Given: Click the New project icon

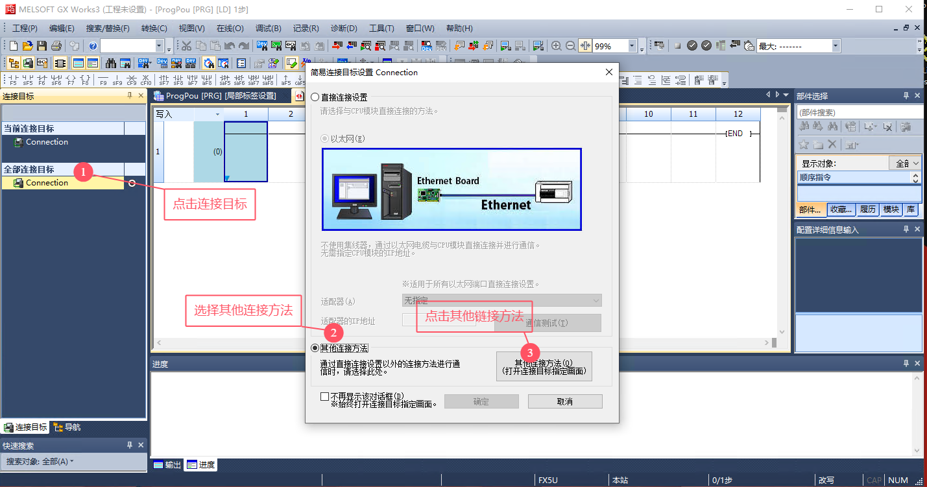Looking at the screenshot, I should click(13, 46).
